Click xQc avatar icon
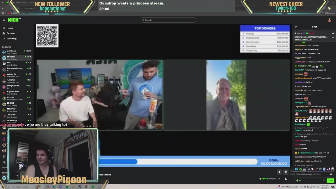Image resolution: width=336 pixels, height=189 pixels. point(4,64)
